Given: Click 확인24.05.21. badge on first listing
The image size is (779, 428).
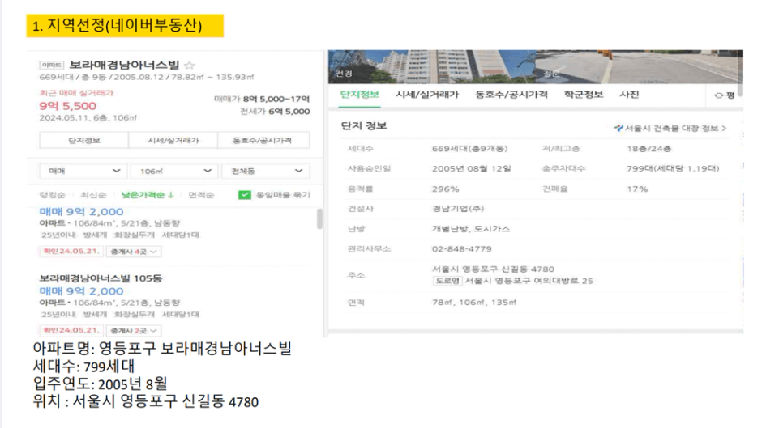Looking at the screenshot, I should (x=71, y=252).
